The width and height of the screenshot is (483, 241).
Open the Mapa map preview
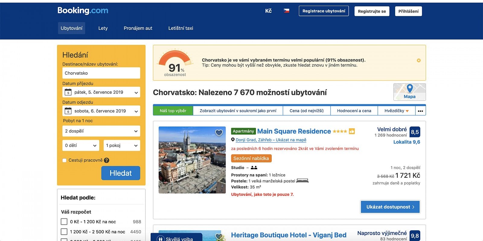click(410, 92)
